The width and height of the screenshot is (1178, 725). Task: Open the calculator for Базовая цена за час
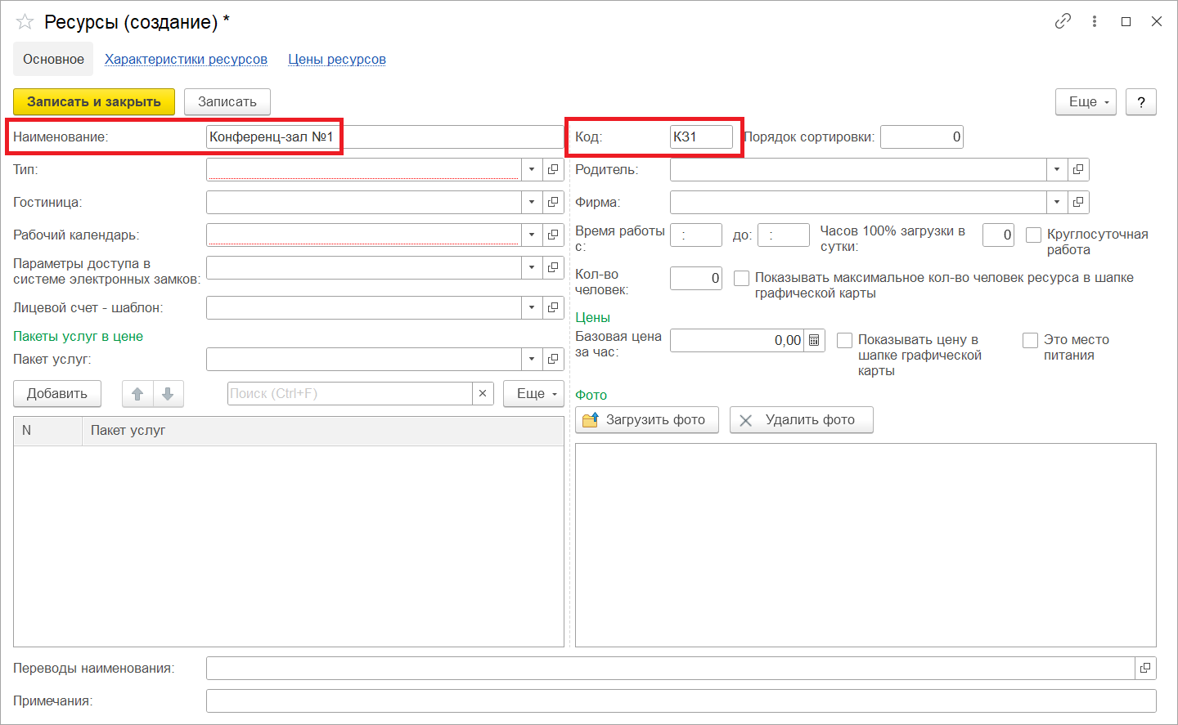click(x=814, y=340)
